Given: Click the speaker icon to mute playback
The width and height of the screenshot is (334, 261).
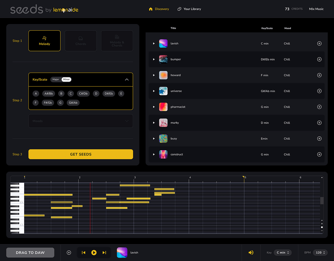Looking at the screenshot, I should 251,252.
